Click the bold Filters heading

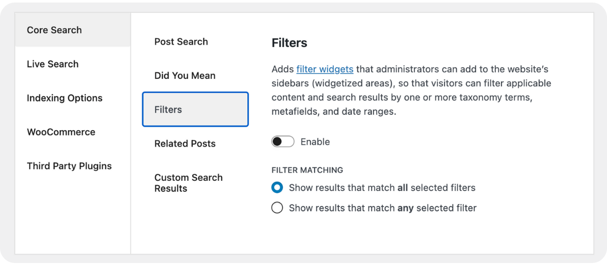289,43
